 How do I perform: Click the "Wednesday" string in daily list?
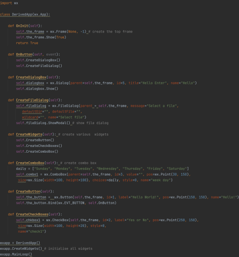(x=108, y=169)
